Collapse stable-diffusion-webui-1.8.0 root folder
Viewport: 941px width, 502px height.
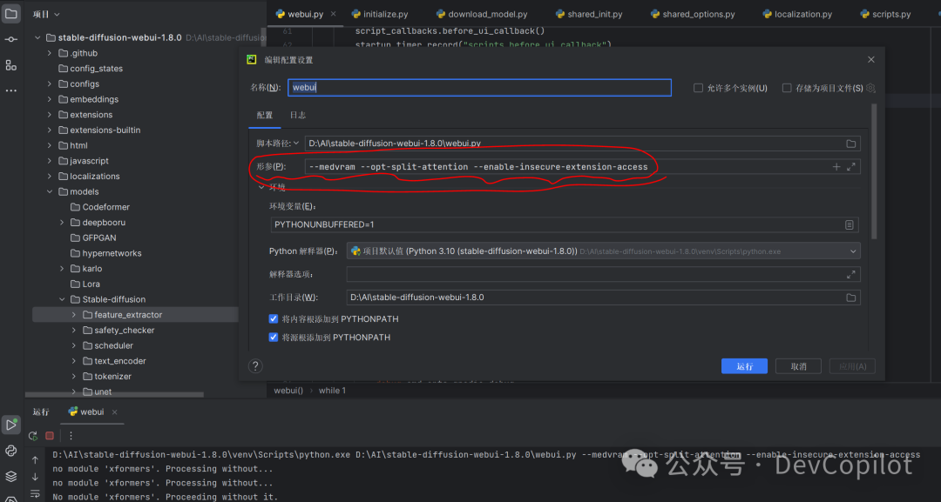(x=37, y=37)
